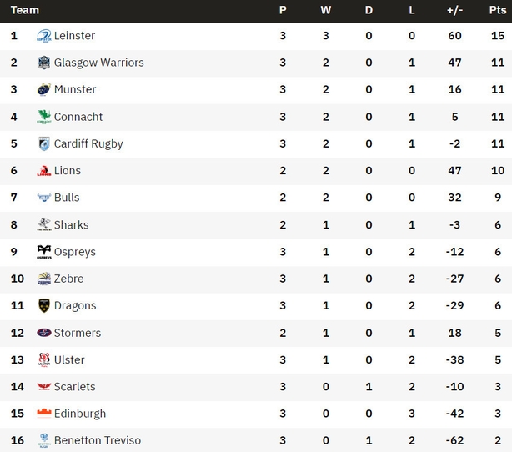The height and width of the screenshot is (452, 512).
Task: Click the Stormers oval logo
Action: pos(43,333)
